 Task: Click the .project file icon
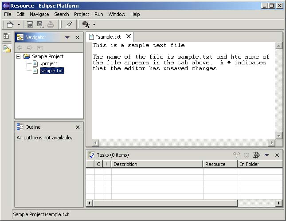click(x=35, y=63)
